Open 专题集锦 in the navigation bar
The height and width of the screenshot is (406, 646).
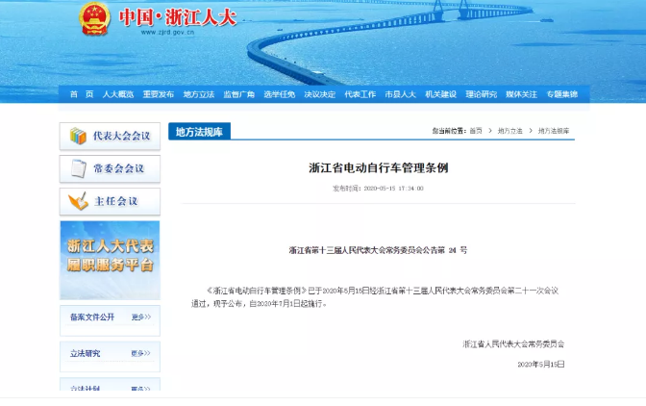pyautogui.click(x=562, y=94)
